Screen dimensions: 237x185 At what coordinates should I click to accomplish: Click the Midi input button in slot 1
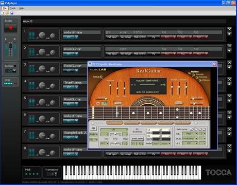pos(112,37)
